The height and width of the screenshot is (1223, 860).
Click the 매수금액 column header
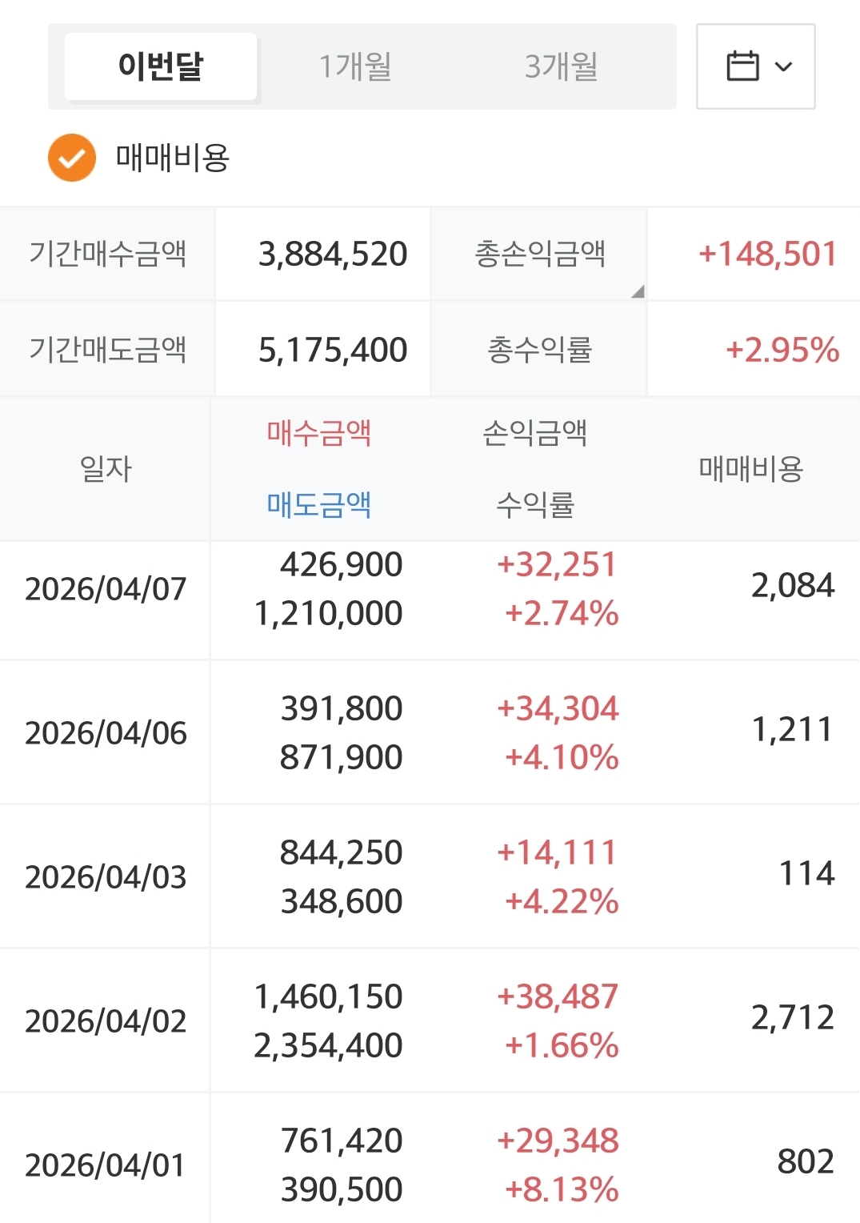coord(318,433)
